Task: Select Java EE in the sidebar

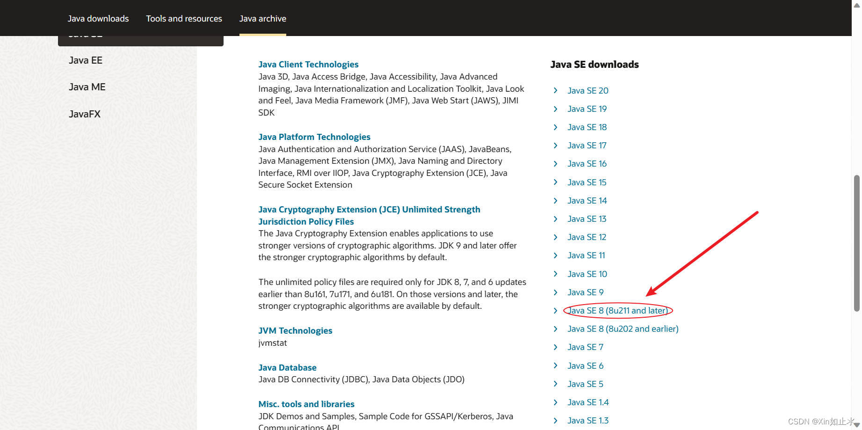Action: click(86, 60)
